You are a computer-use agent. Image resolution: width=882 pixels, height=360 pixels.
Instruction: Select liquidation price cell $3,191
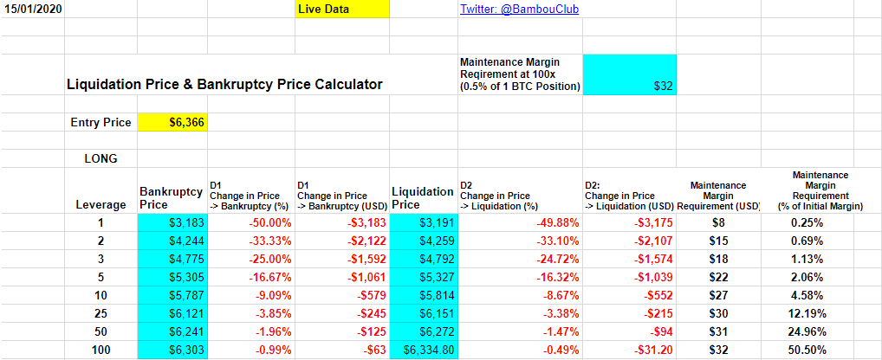(x=425, y=223)
